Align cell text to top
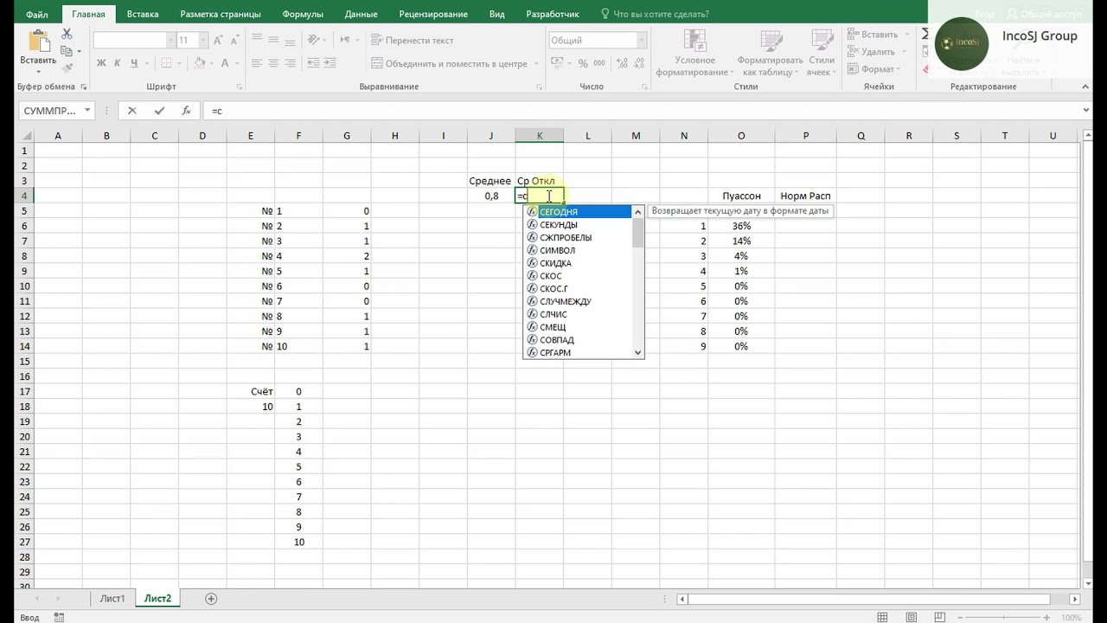 click(x=257, y=41)
